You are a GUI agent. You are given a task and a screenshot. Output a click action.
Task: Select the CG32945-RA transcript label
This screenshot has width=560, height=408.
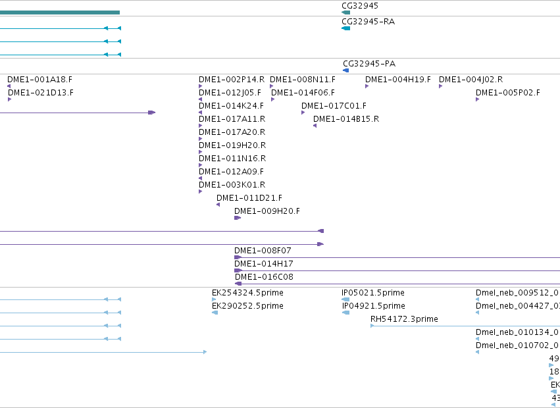pos(369,22)
